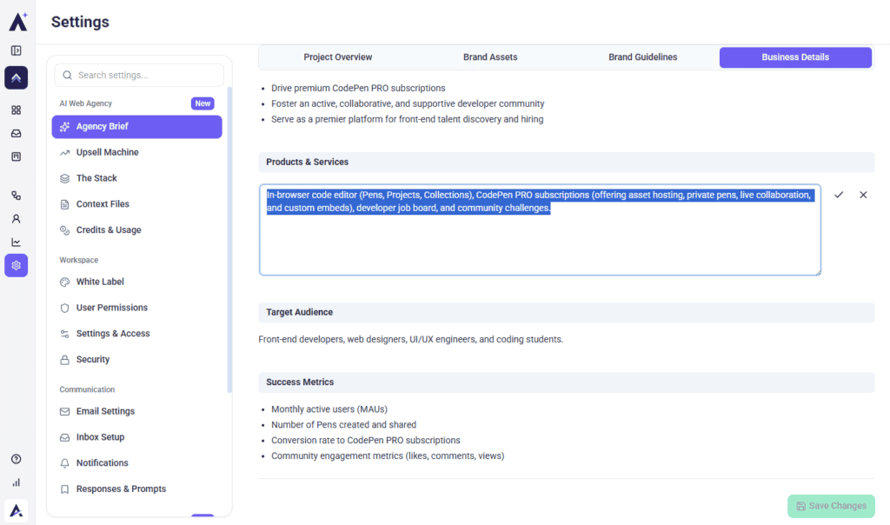Open Credits & Usage settings

point(136,229)
